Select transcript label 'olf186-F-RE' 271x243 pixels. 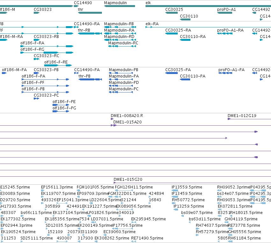[56, 62]
